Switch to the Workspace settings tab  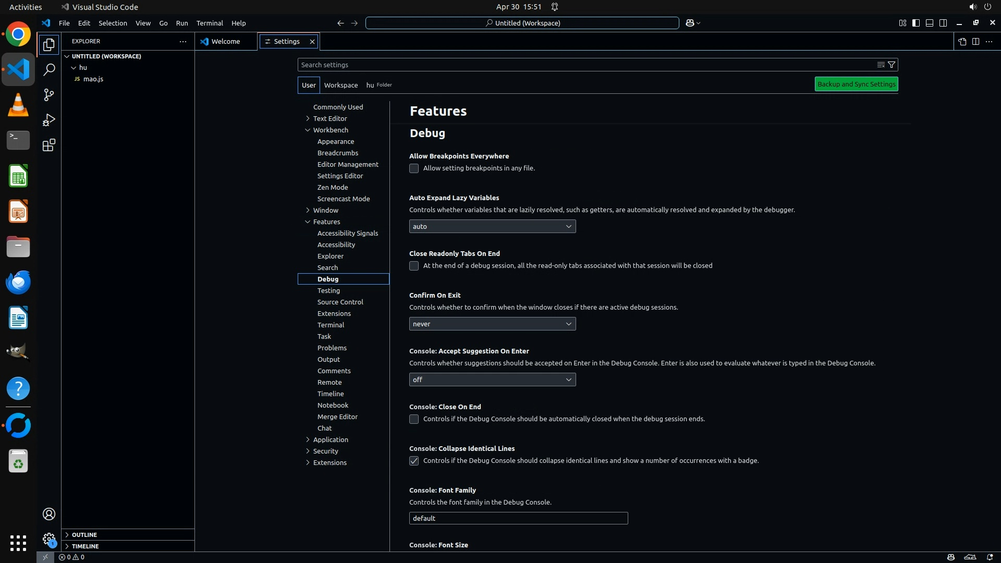[x=340, y=85]
